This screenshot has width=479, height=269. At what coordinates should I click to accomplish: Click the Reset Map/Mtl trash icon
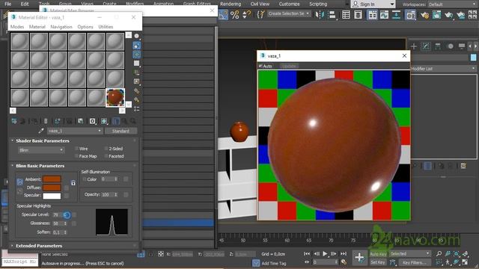[46, 121]
